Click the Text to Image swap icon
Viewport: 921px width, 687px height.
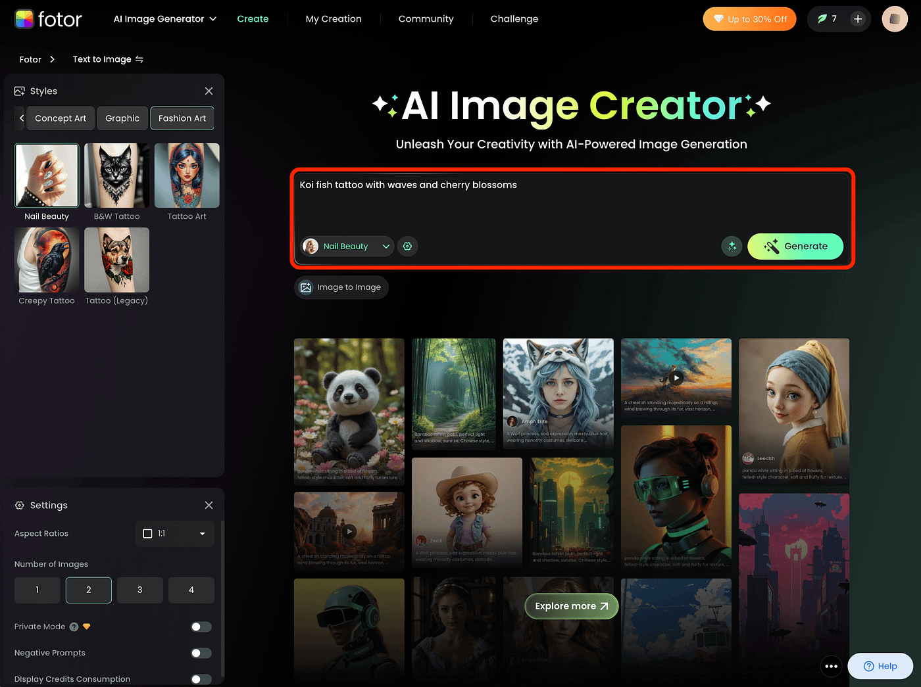click(x=139, y=59)
